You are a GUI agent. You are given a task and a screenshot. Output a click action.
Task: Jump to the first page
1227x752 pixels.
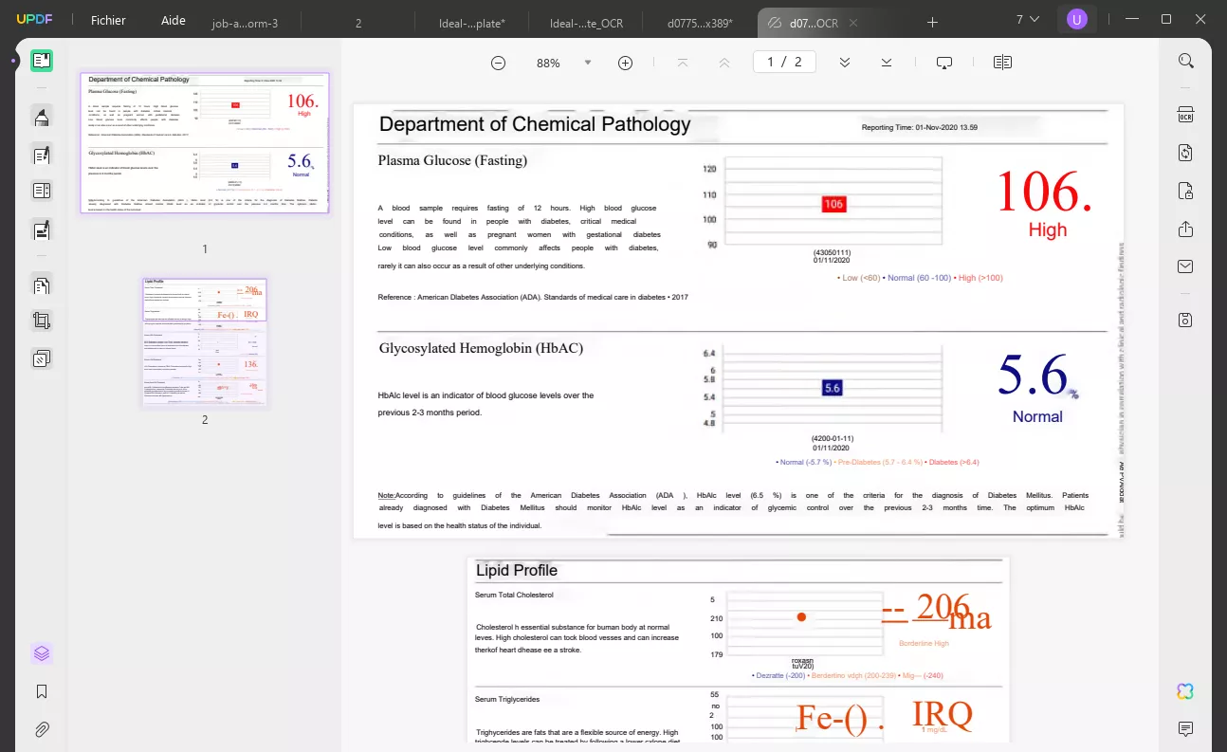(x=682, y=63)
